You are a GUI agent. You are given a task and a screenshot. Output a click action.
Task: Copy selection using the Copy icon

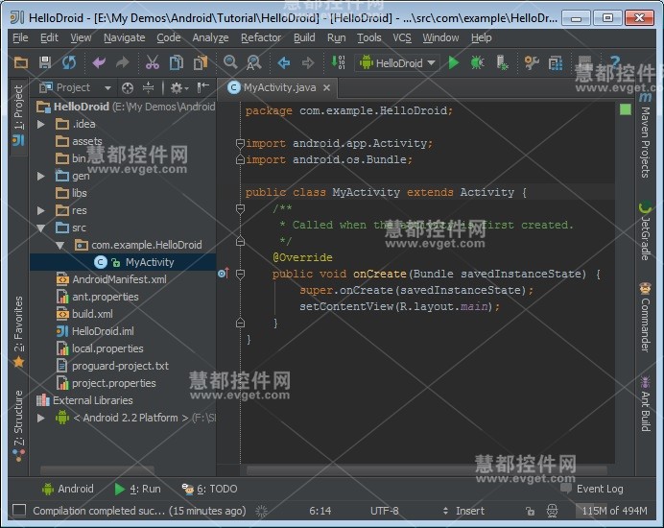[x=177, y=63]
